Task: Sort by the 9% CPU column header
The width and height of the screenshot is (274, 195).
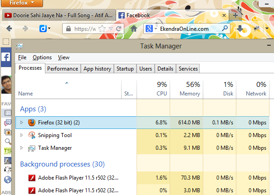Action: 153,90
